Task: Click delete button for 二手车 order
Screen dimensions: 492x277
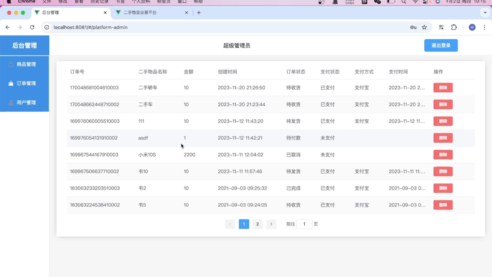Action: click(443, 104)
